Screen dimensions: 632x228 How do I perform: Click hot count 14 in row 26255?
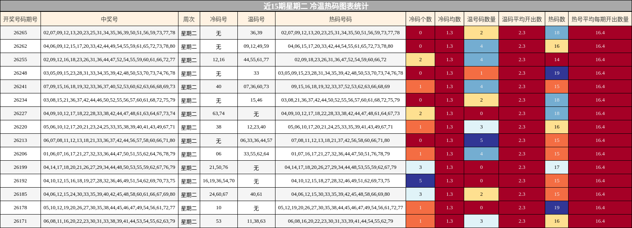[557, 60]
